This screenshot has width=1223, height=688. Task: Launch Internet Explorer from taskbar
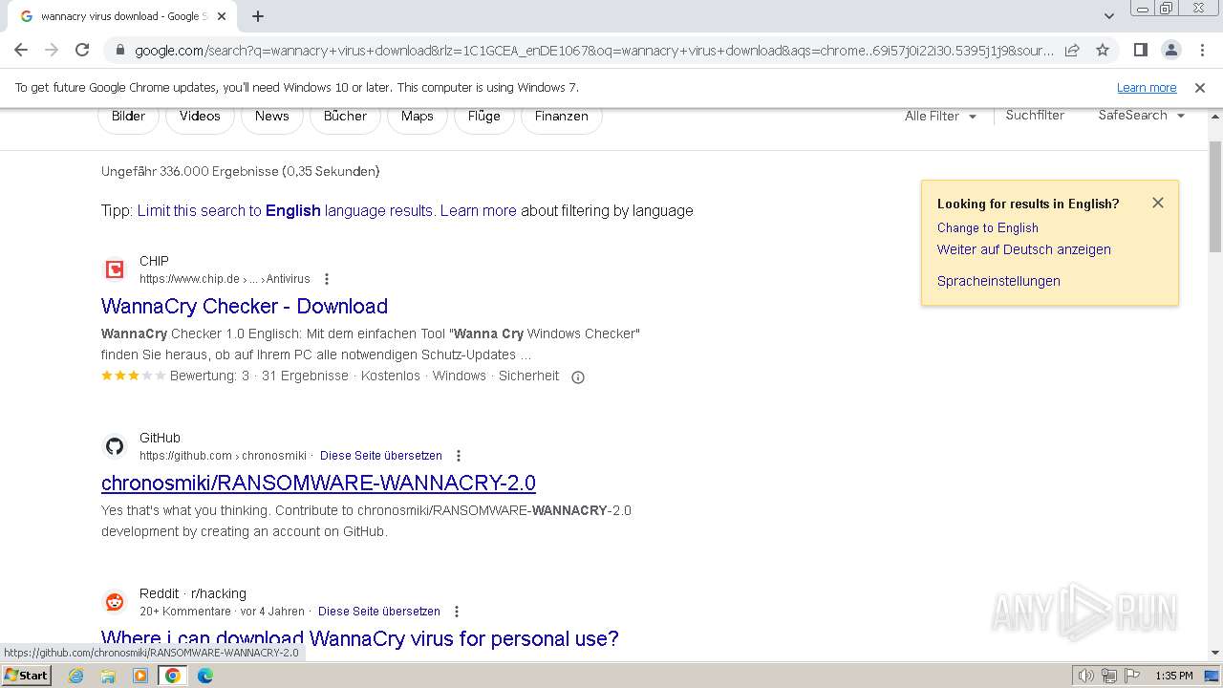[x=75, y=676]
